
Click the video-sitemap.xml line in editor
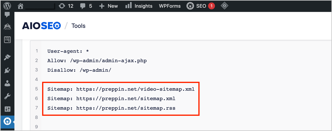click(x=121, y=89)
